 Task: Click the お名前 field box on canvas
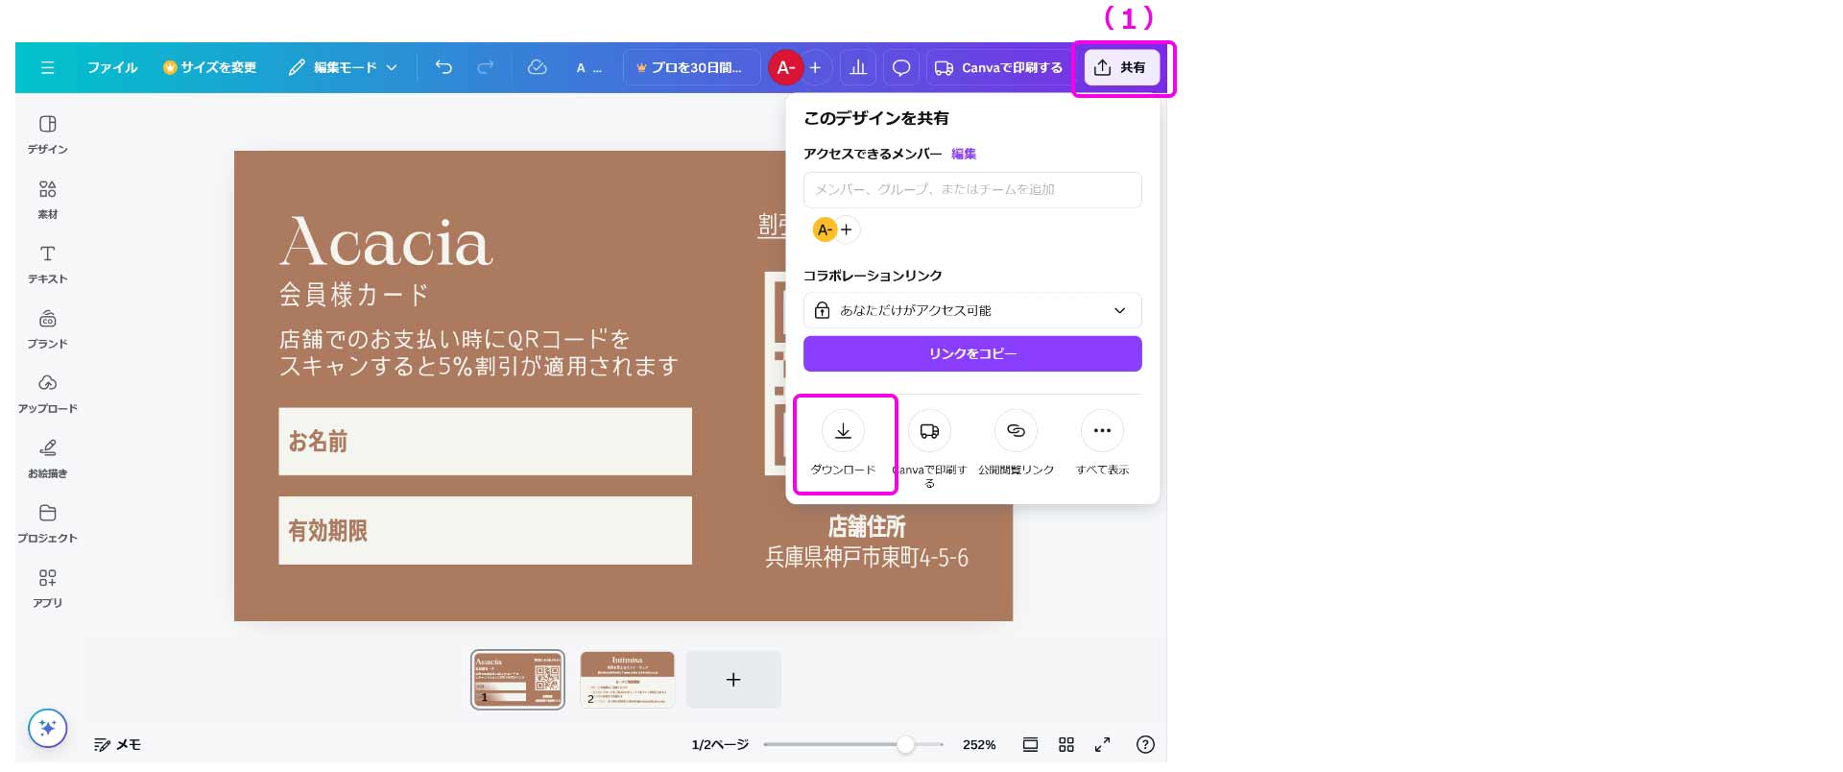pyautogui.click(x=485, y=442)
